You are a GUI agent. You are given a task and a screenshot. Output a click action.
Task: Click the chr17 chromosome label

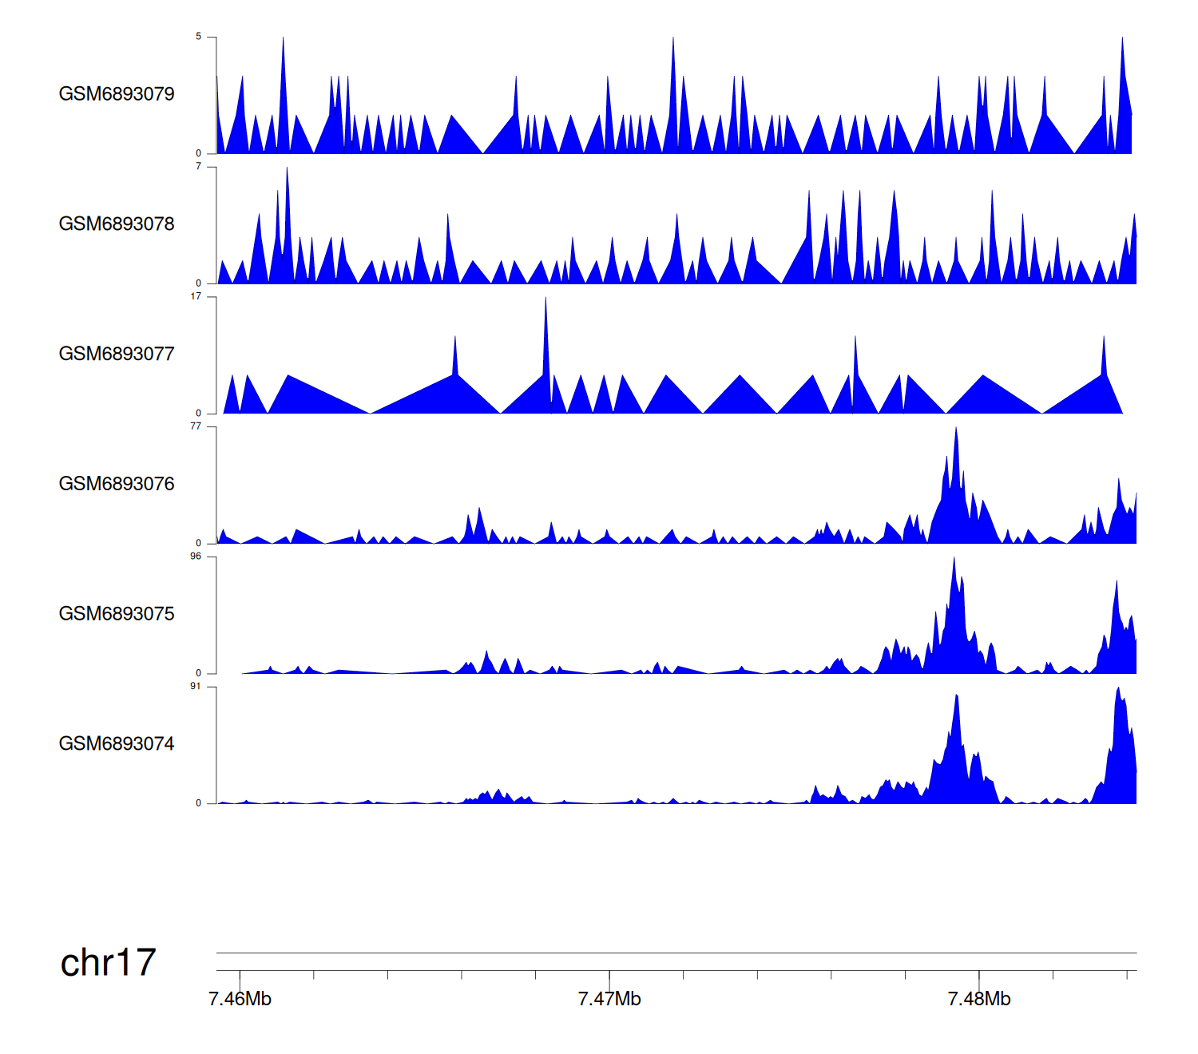(x=108, y=963)
